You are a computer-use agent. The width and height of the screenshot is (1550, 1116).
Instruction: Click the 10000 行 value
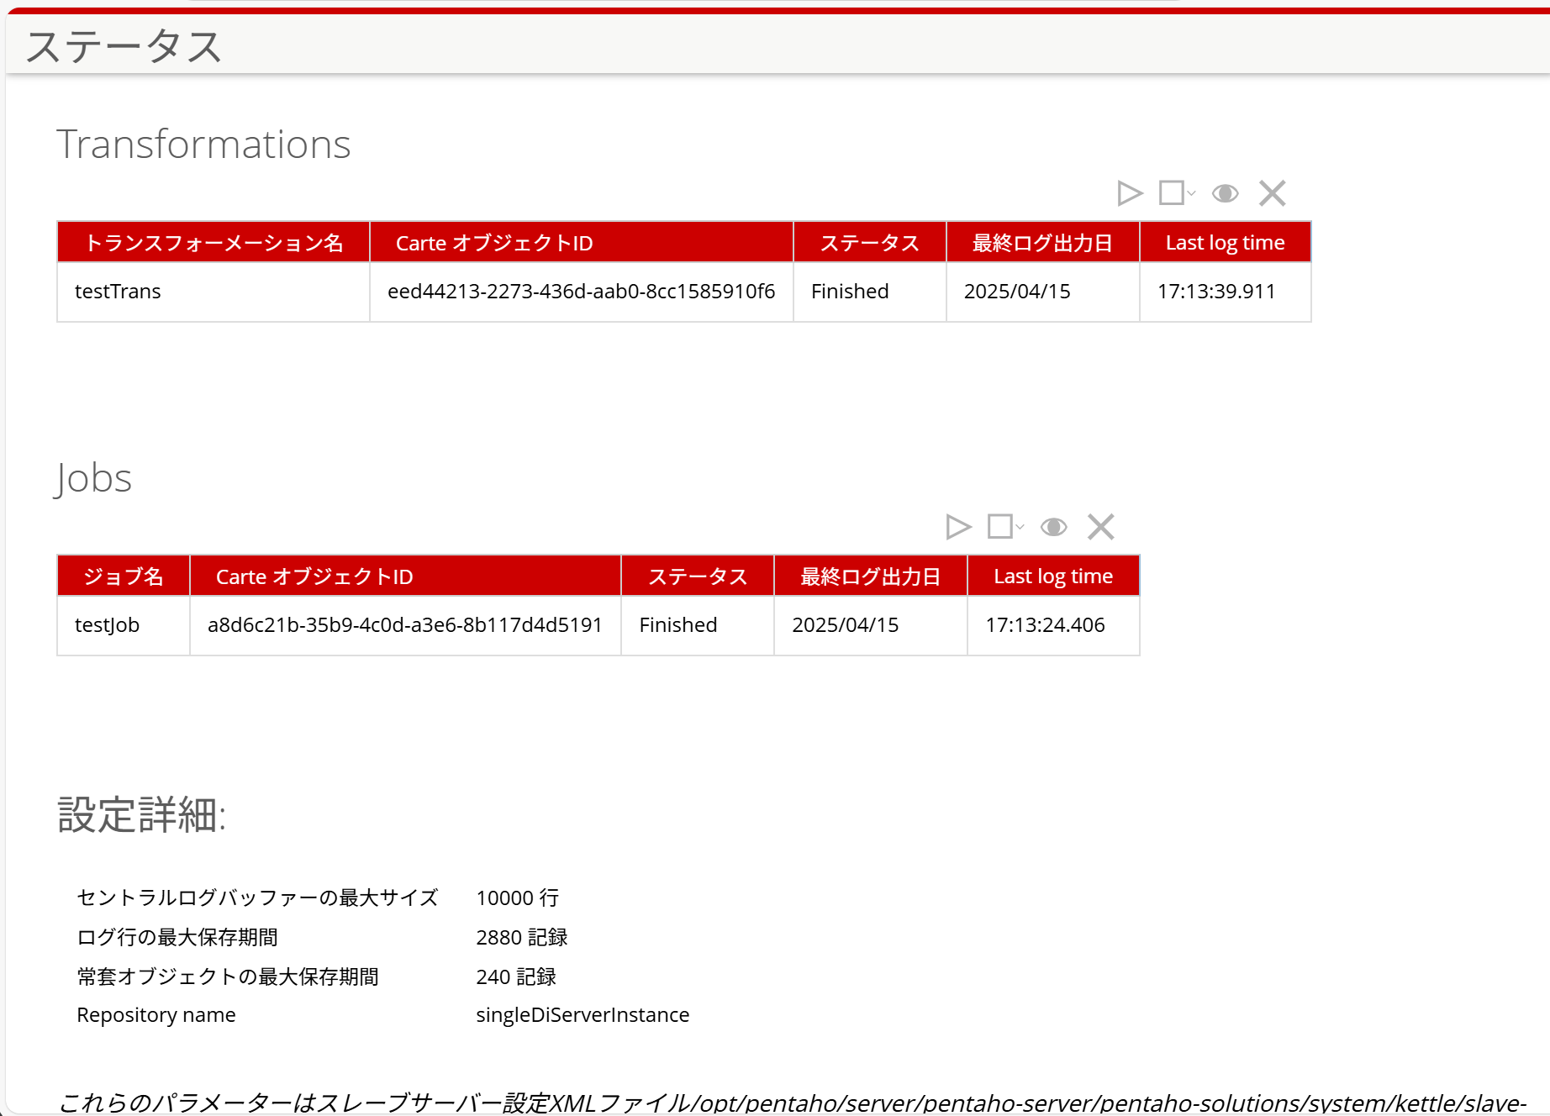coord(518,898)
